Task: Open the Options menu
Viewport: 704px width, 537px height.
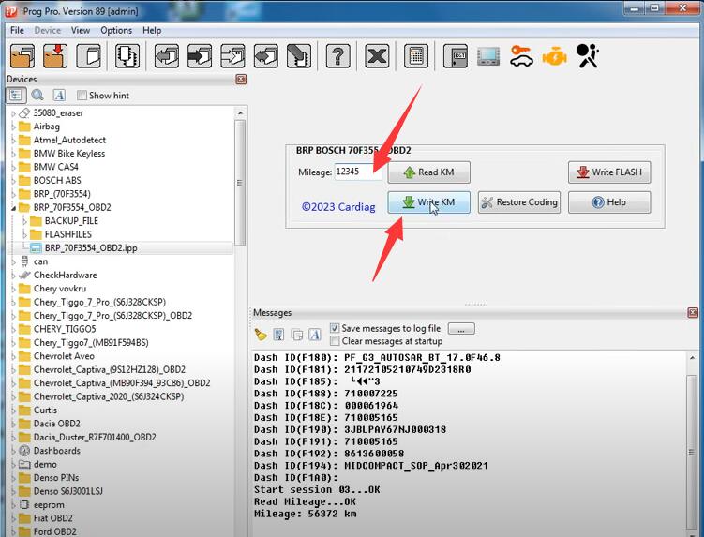Action: tap(116, 31)
